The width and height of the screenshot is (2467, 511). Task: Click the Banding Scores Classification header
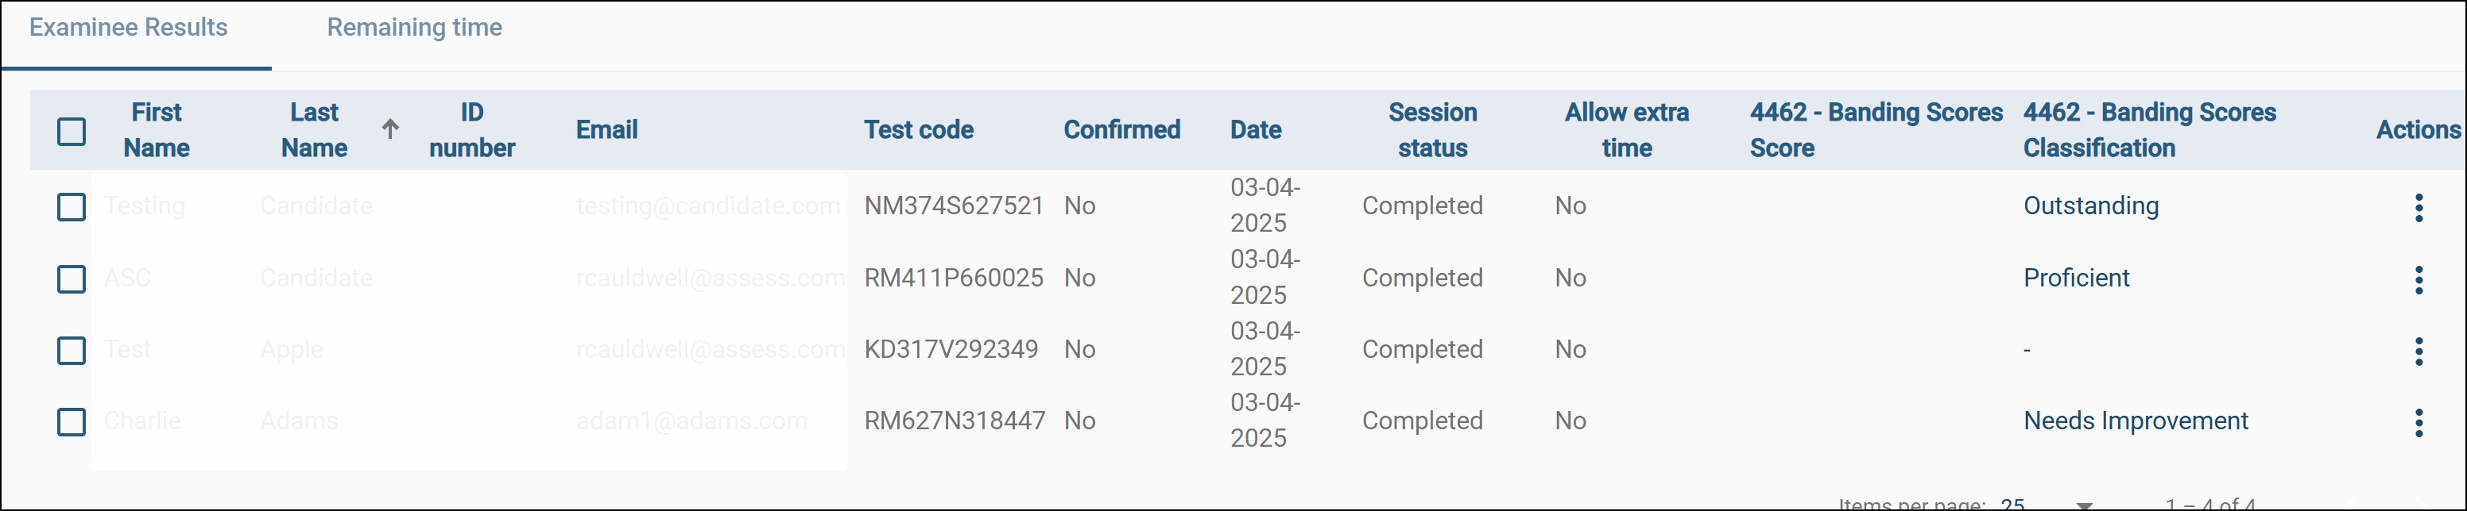2149,130
